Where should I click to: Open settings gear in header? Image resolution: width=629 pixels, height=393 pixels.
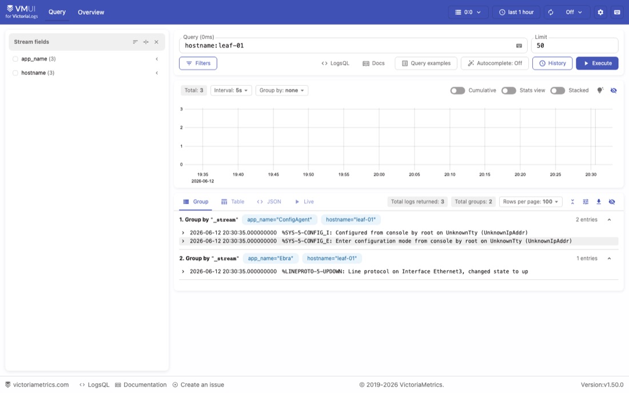[x=600, y=12]
